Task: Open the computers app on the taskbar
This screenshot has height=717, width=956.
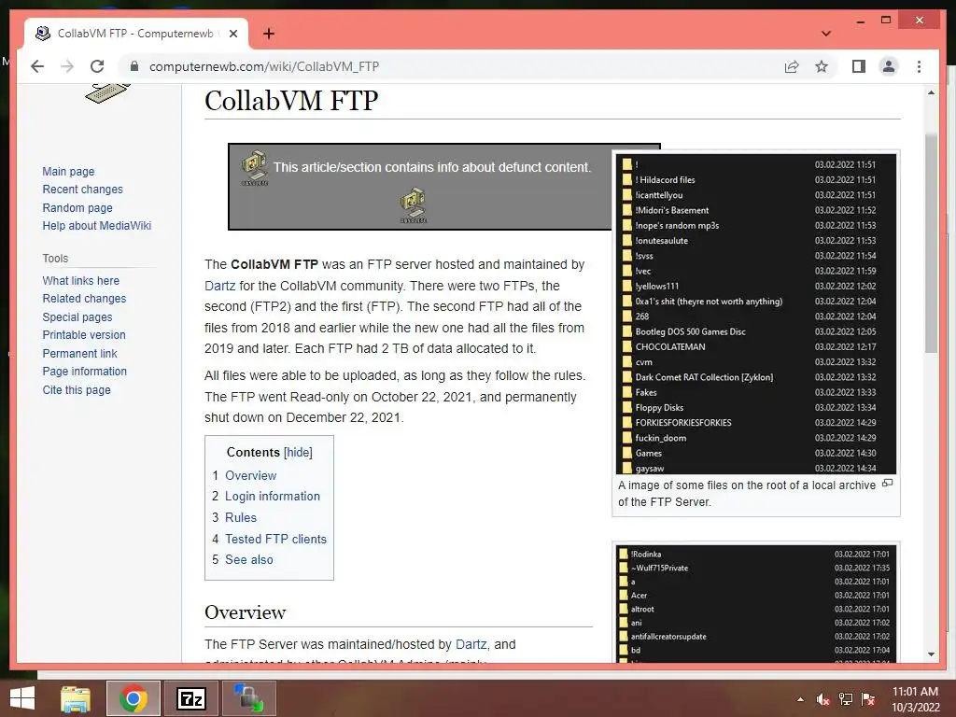Action: (248, 698)
